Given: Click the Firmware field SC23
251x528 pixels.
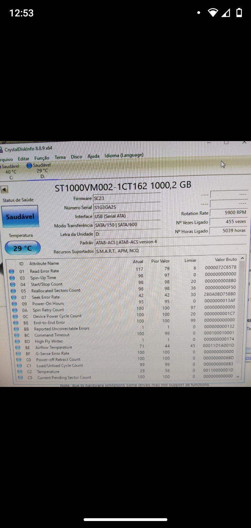Looking at the screenshot, I should click(x=127, y=198).
